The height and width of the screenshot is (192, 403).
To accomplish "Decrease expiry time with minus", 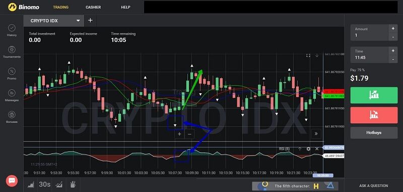I will pyautogui.click(x=393, y=59).
